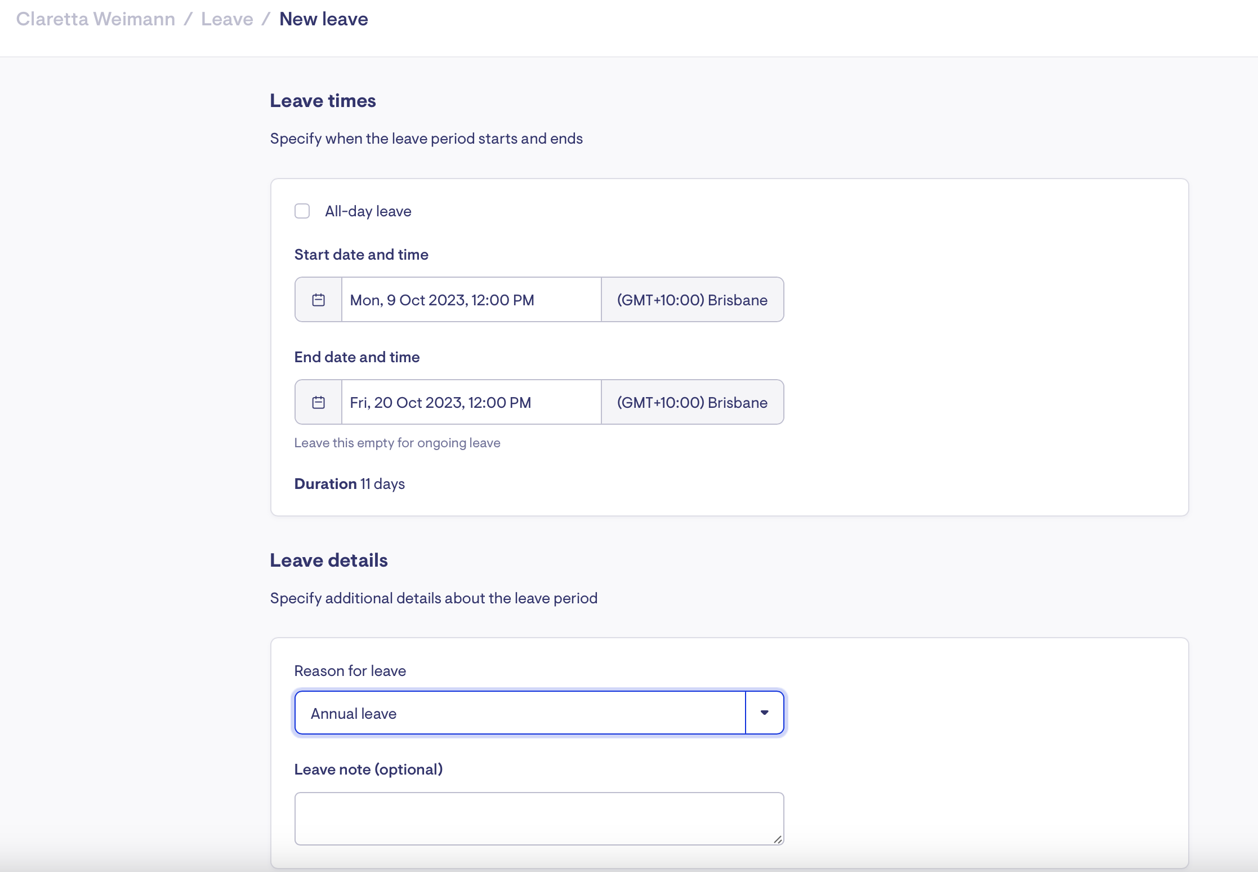The image size is (1258, 872).
Task: Toggle the All-day leave checkbox
Action: point(302,211)
